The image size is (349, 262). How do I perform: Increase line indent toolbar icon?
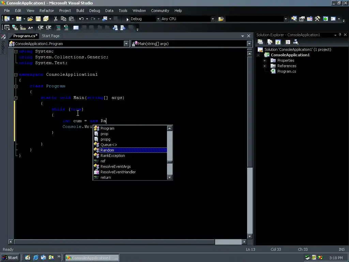point(48,28)
